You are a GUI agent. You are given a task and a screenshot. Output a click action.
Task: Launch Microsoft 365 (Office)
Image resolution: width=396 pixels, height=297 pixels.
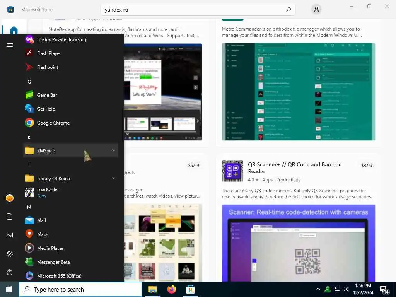(x=71, y=276)
